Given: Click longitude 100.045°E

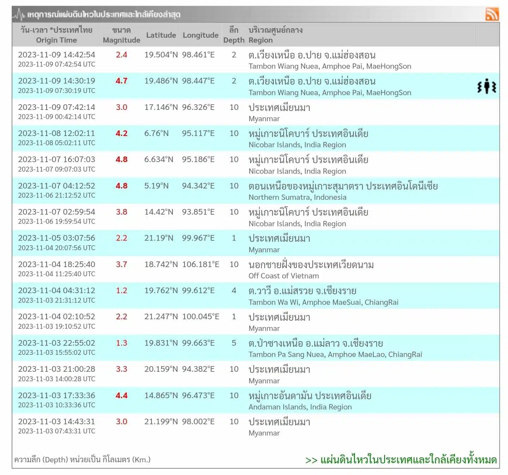Looking at the screenshot, I should tap(201, 316).
